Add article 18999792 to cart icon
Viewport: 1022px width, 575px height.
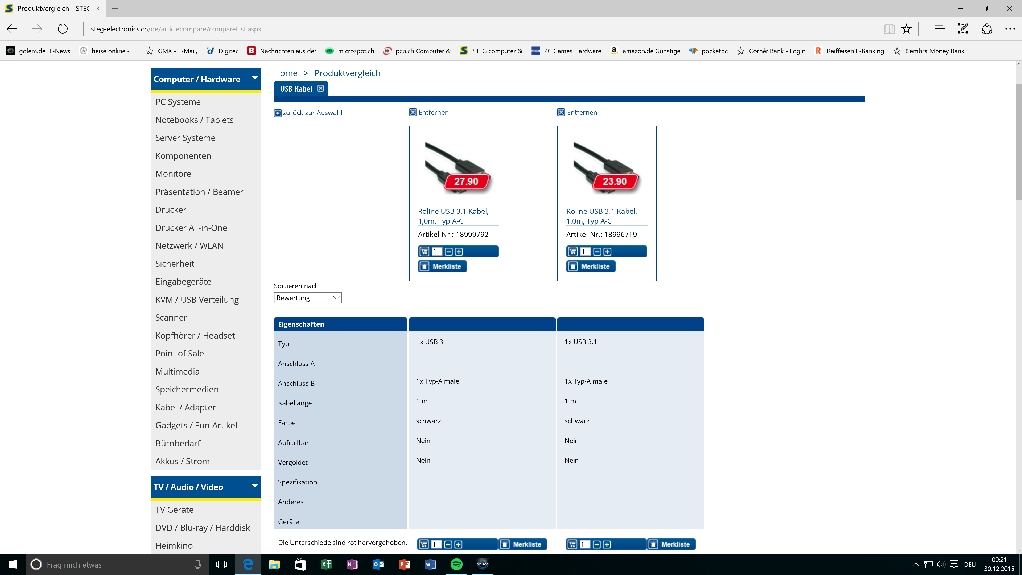point(425,252)
